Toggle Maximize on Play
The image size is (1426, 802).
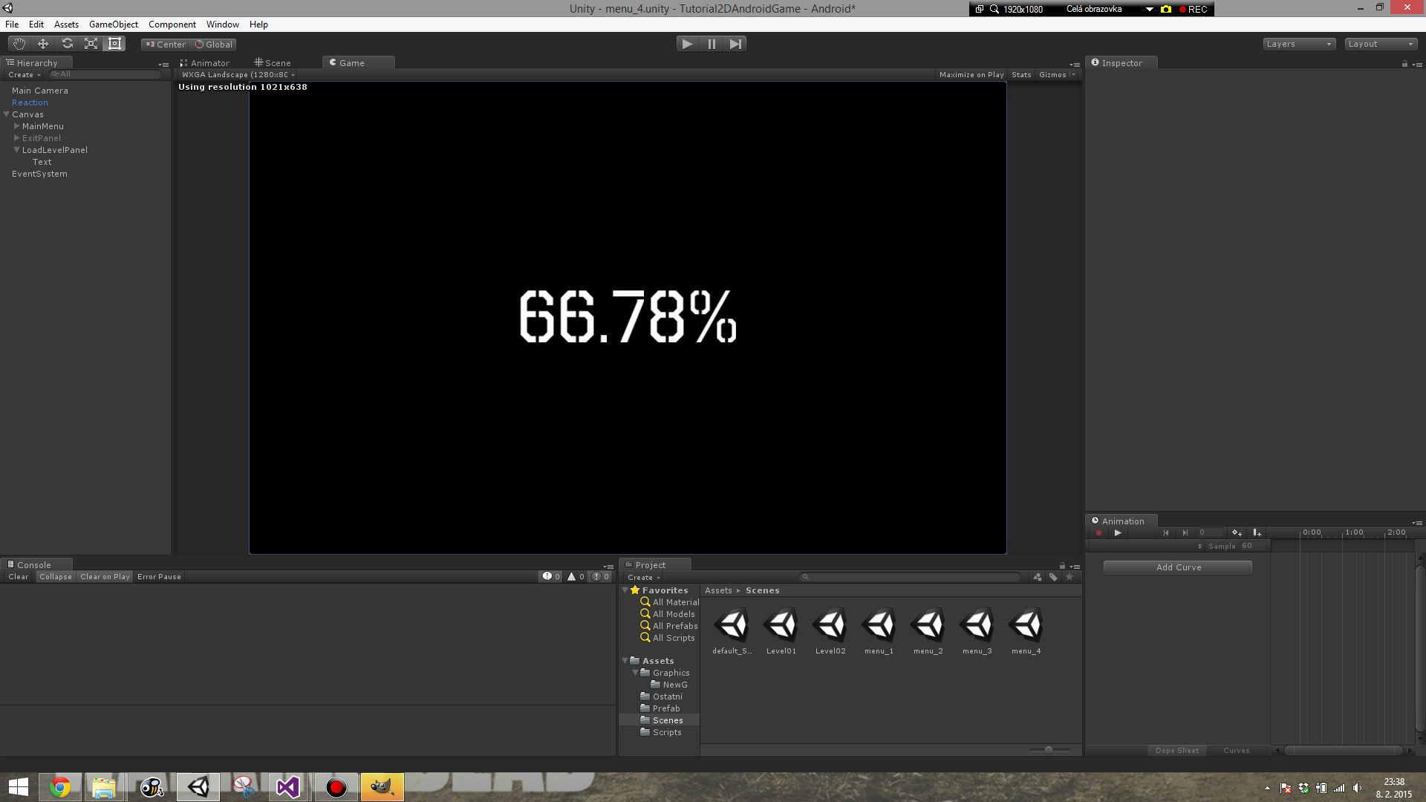point(971,75)
